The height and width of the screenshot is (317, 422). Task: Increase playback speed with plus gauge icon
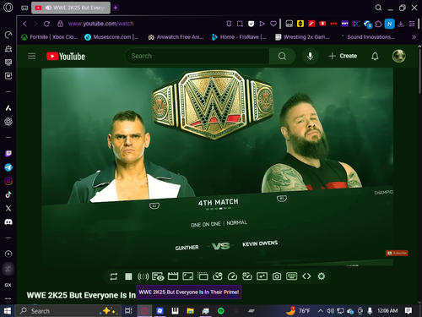[x=247, y=276]
